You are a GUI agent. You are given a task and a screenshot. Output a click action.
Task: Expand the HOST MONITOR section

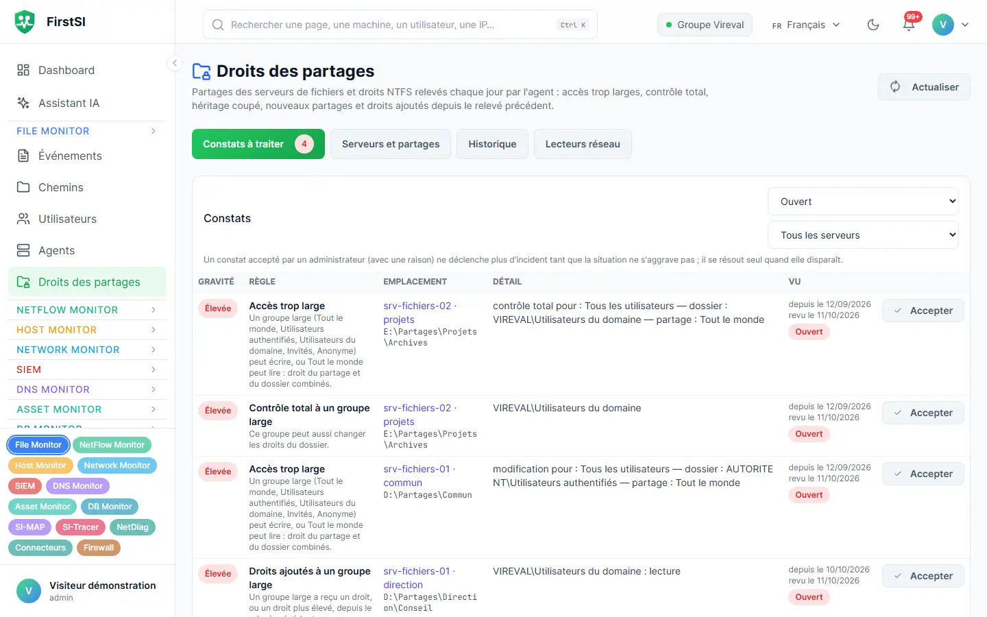[x=87, y=330]
